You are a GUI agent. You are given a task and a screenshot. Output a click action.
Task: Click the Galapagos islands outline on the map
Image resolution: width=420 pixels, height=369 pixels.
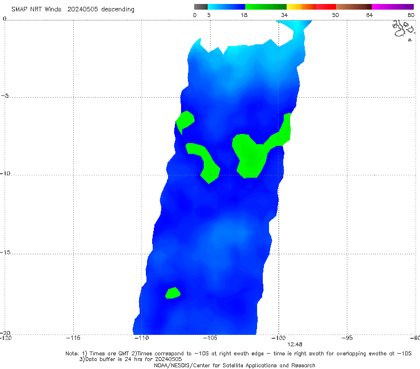coord(404,30)
